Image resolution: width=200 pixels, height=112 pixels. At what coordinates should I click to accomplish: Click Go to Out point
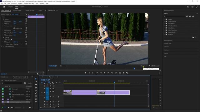click(112, 73)
